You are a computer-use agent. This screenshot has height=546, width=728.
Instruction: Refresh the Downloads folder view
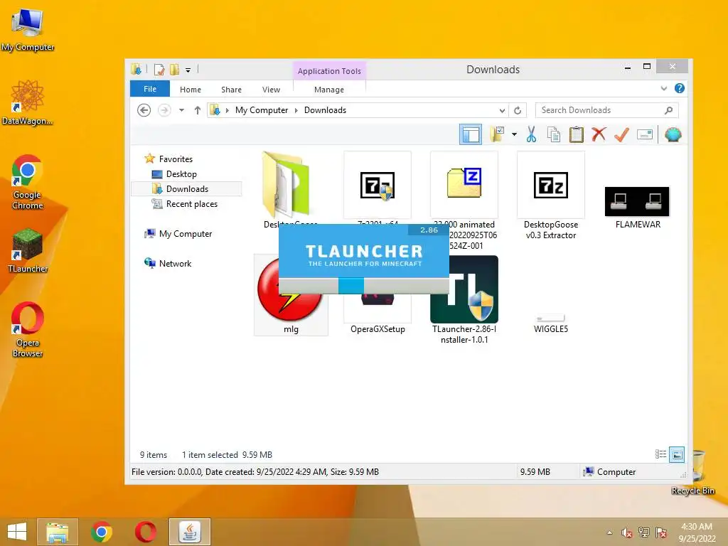518,110
